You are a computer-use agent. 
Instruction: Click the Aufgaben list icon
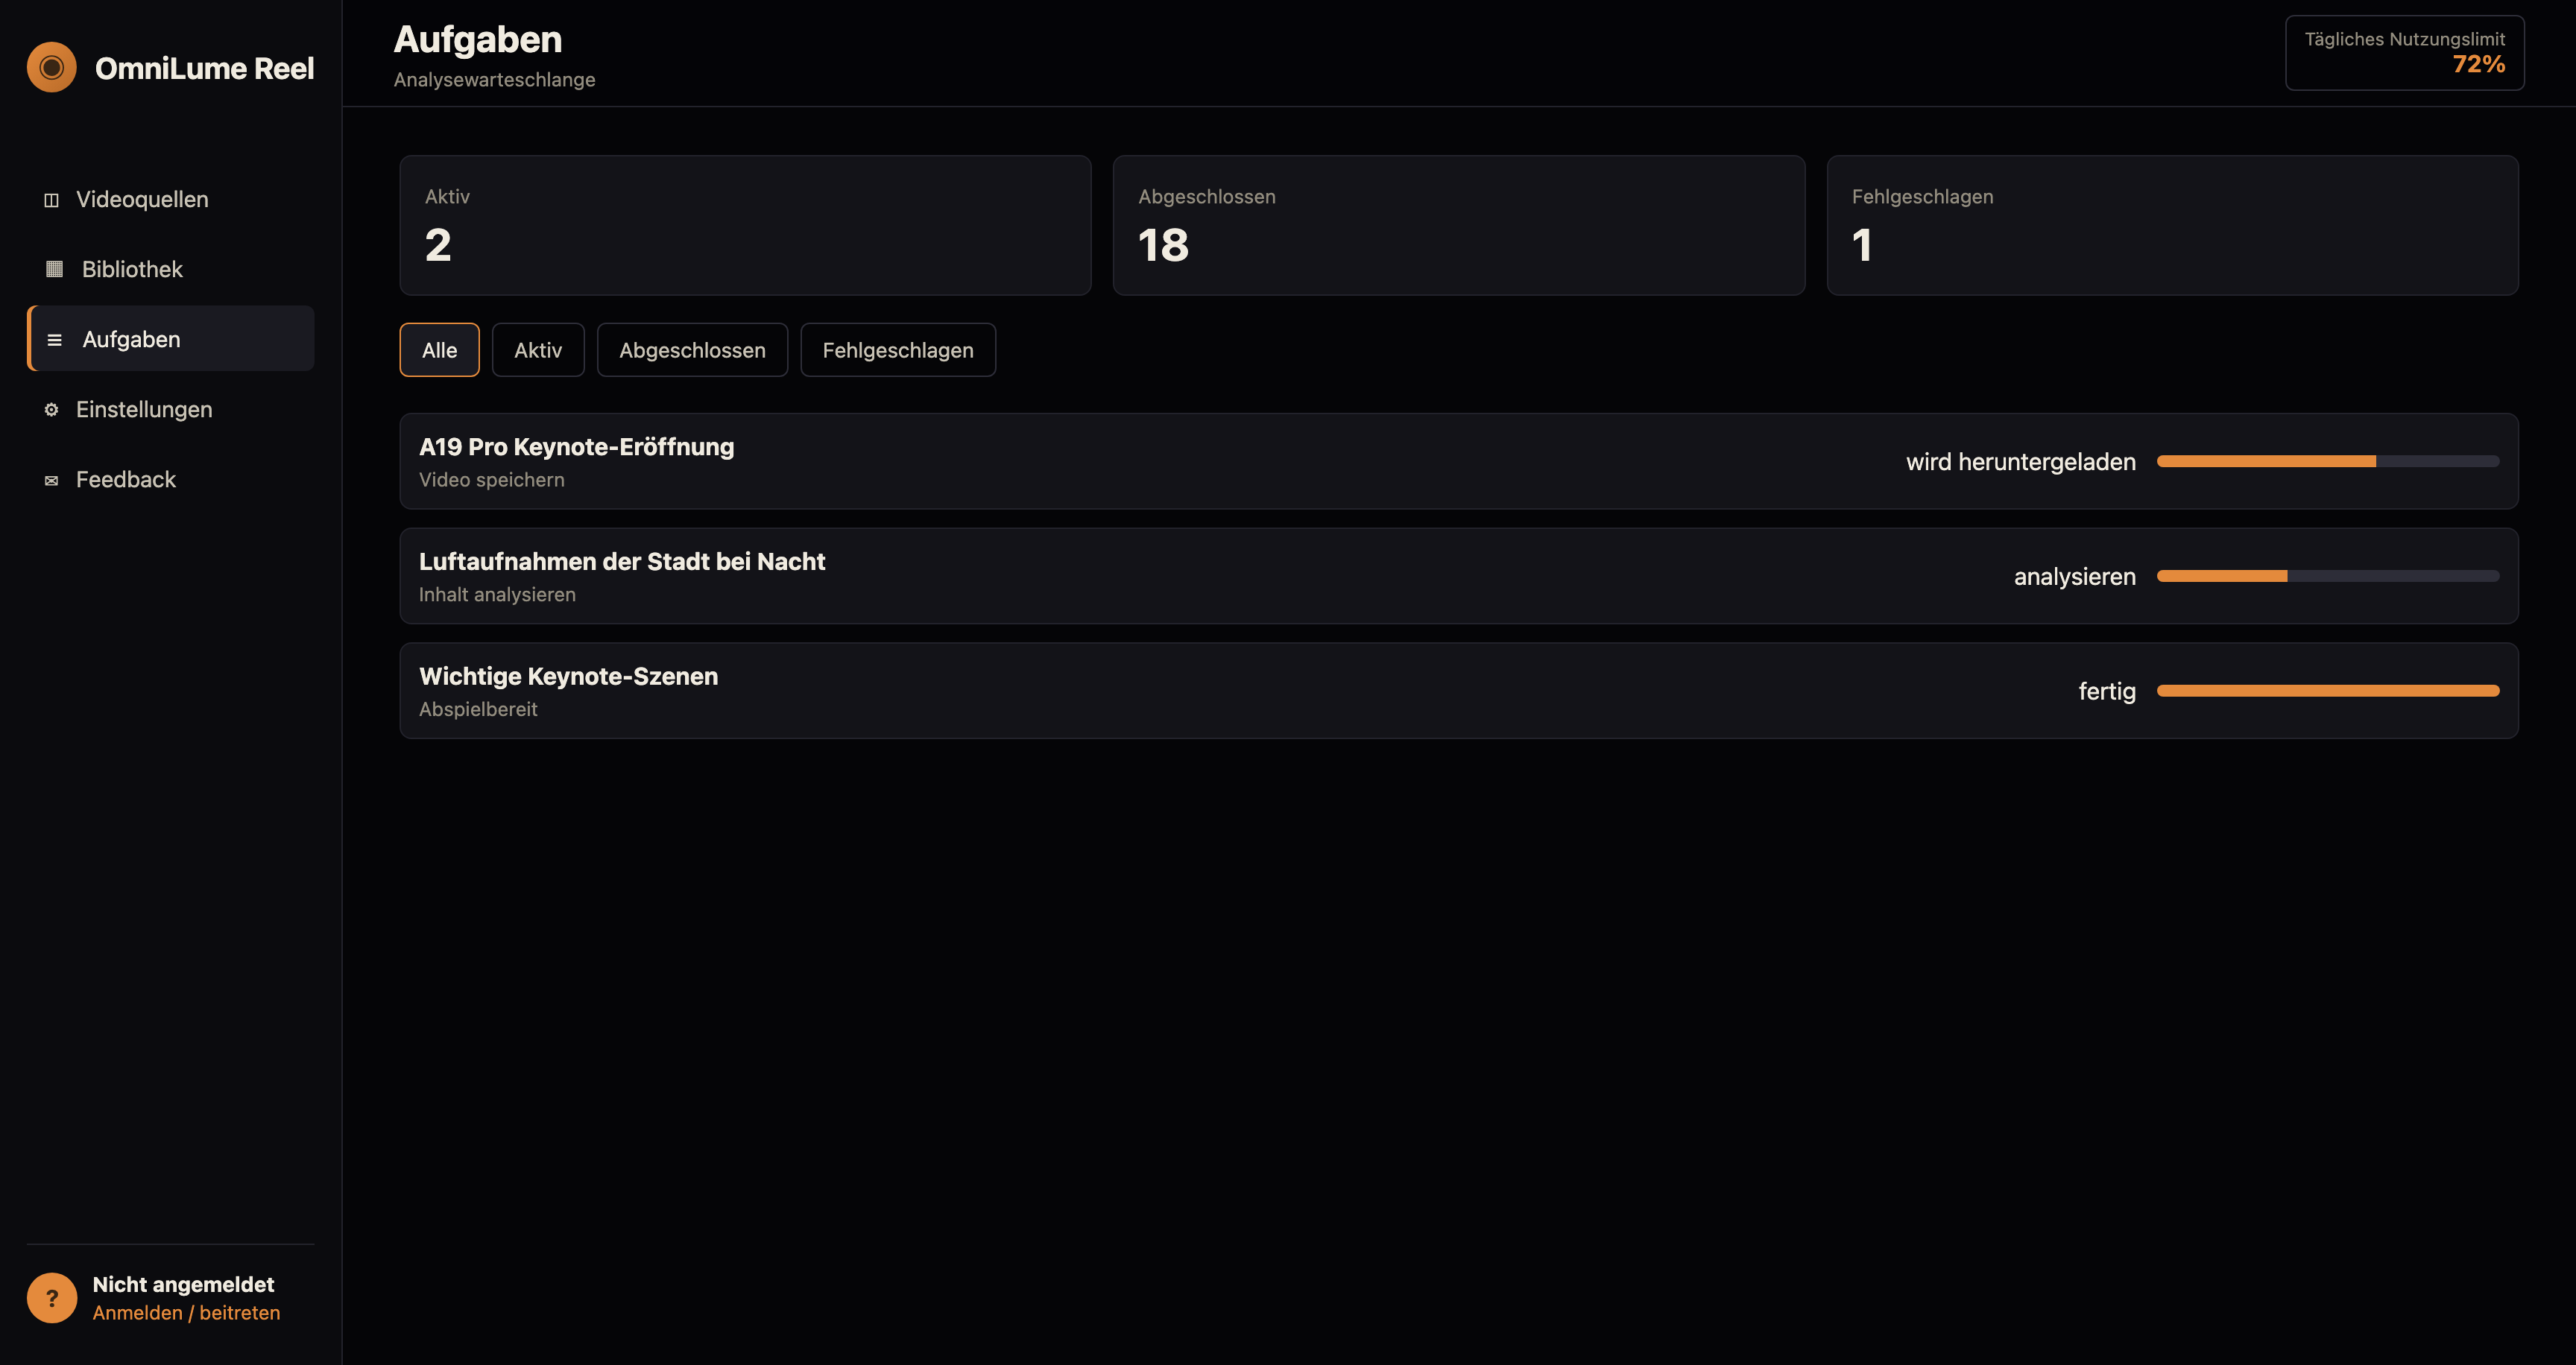click(54, 340)
